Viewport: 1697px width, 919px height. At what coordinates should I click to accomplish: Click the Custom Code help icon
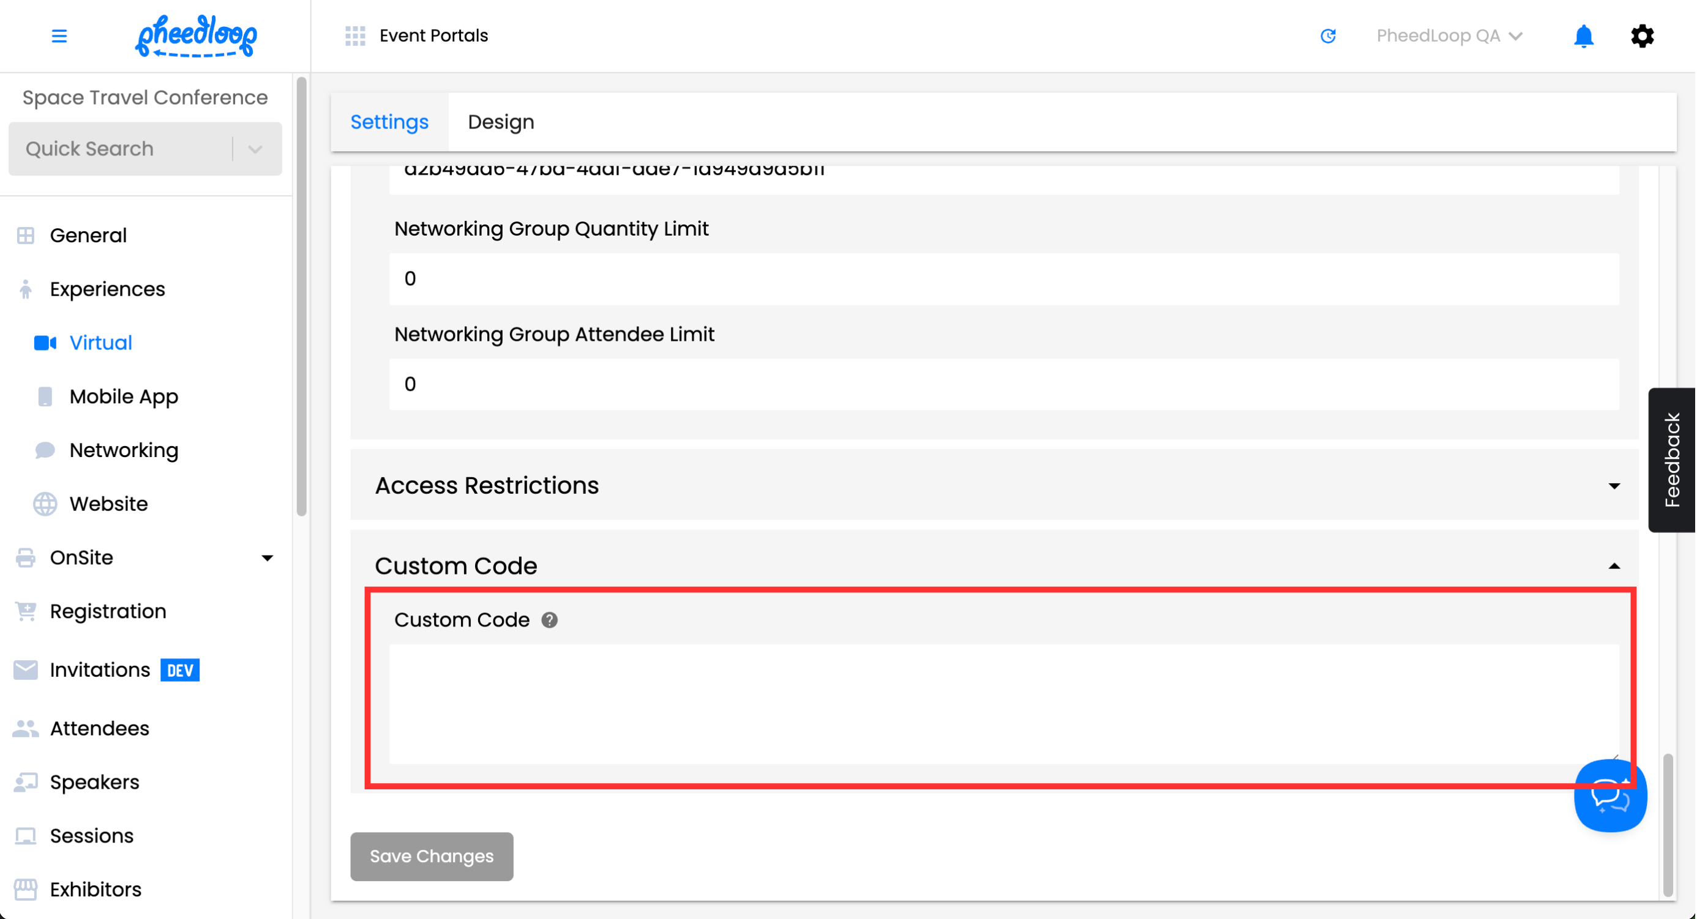pos(549,619)
